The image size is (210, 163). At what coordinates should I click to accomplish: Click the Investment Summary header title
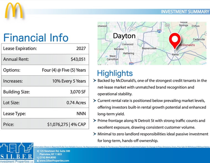(x=185, y=12)
